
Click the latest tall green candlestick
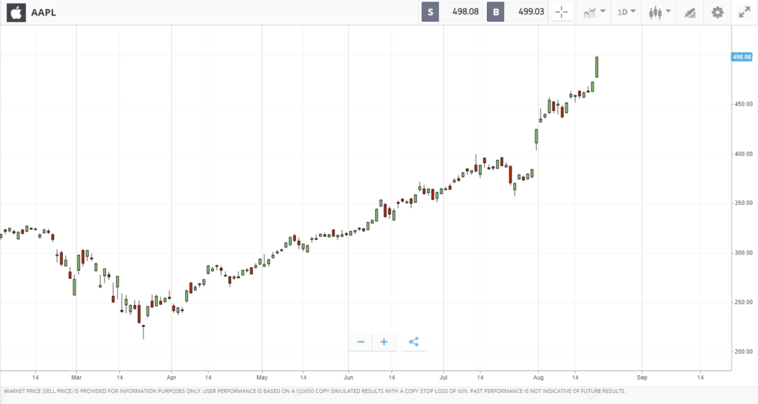[597, 67]
